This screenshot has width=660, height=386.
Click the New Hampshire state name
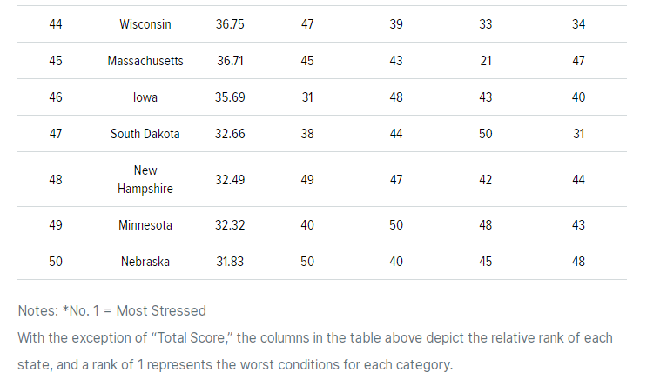pyautogui.click(x=145, y=179)
